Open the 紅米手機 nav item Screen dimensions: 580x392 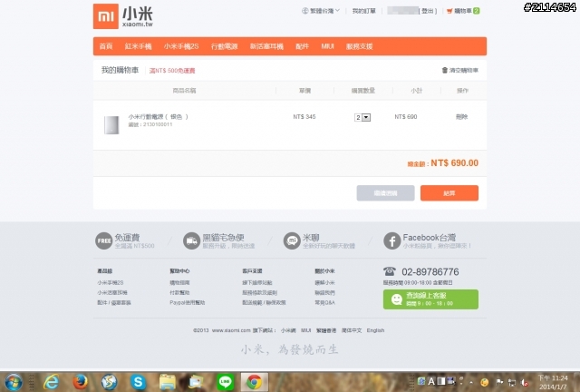click(x=138, y=46)
